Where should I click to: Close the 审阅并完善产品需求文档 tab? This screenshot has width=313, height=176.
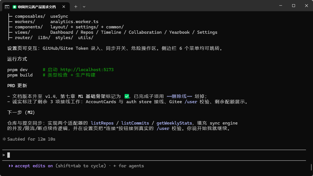coord(64,7)
